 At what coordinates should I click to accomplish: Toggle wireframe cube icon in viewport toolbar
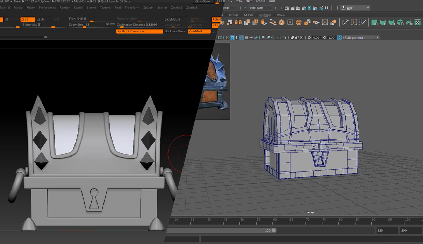pyautogui.click(x=228, y=38)
